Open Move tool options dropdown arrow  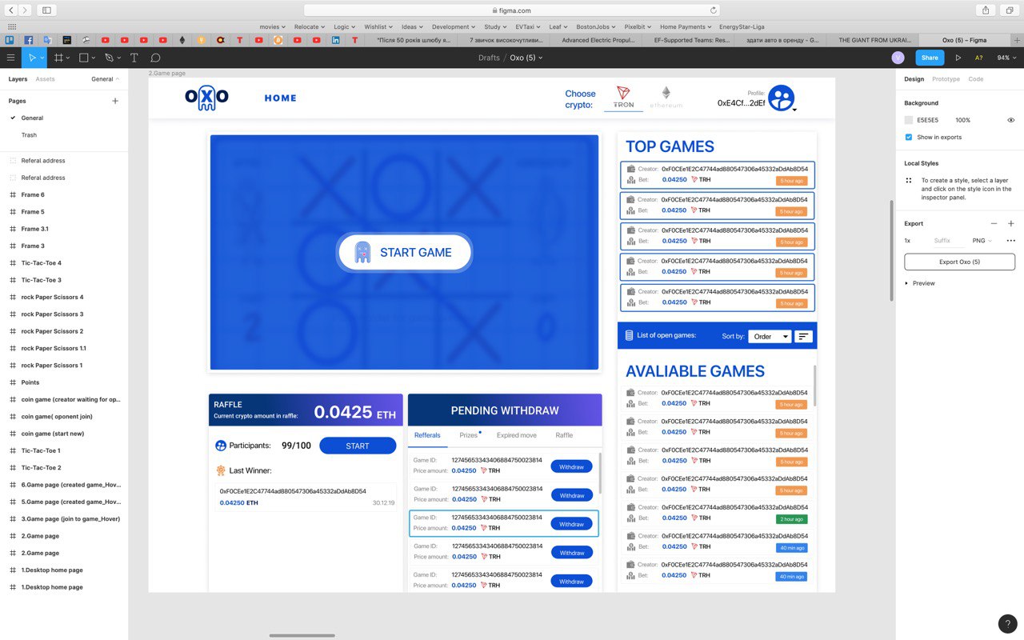(43, 58)
